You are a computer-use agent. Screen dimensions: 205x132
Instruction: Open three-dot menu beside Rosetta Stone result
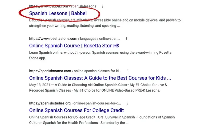point(126,38)
